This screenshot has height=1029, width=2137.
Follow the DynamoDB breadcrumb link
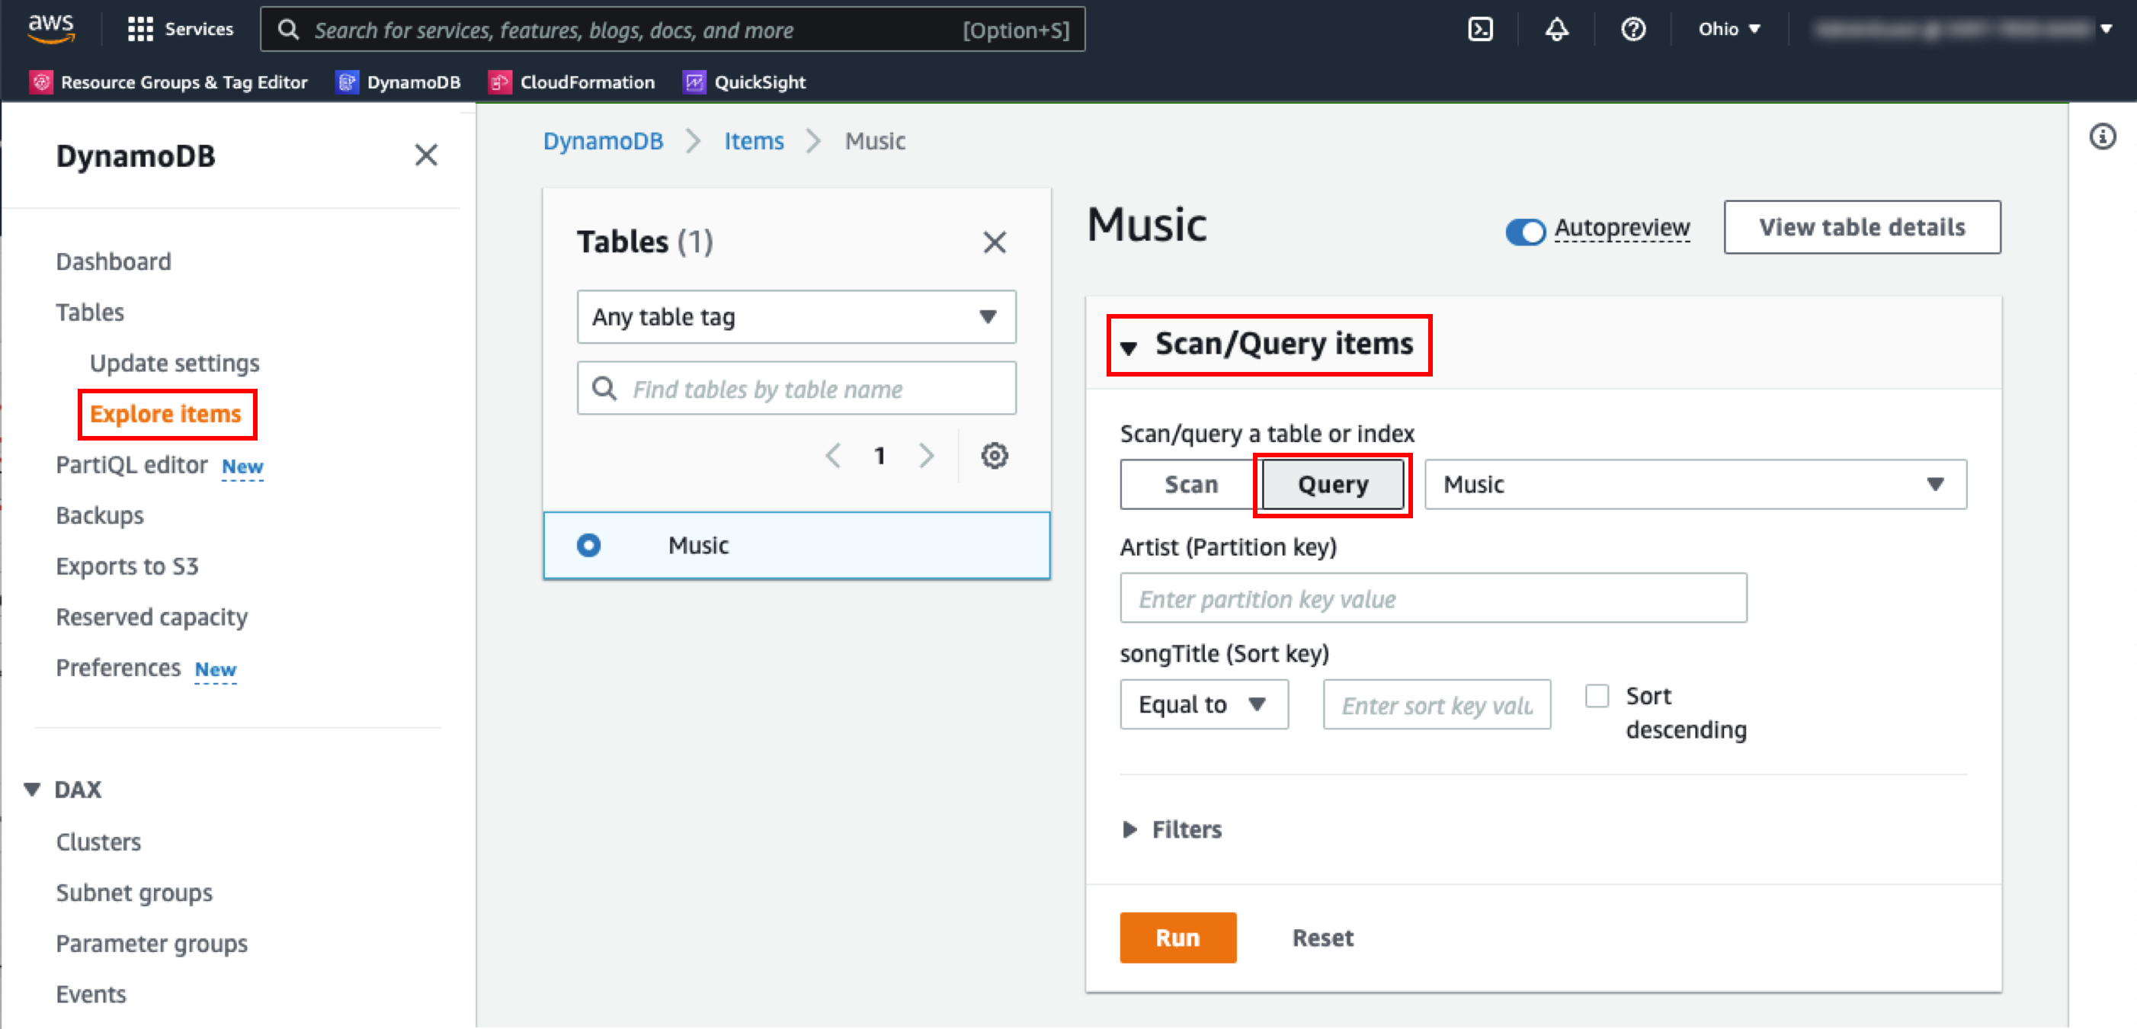(602, 141)
